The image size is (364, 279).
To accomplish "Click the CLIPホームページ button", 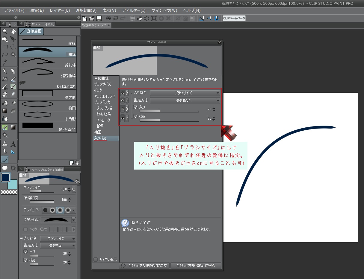I will click(x=234, y=18).
